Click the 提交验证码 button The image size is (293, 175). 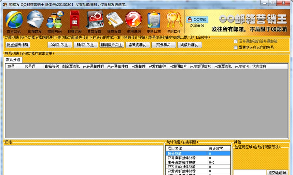coord(277,172)
